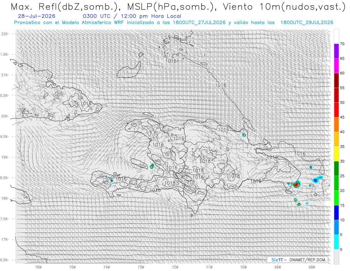Pick the yellow 30–35 dBZ color band
Screen dimensions: 350x271
click(336, 154)
